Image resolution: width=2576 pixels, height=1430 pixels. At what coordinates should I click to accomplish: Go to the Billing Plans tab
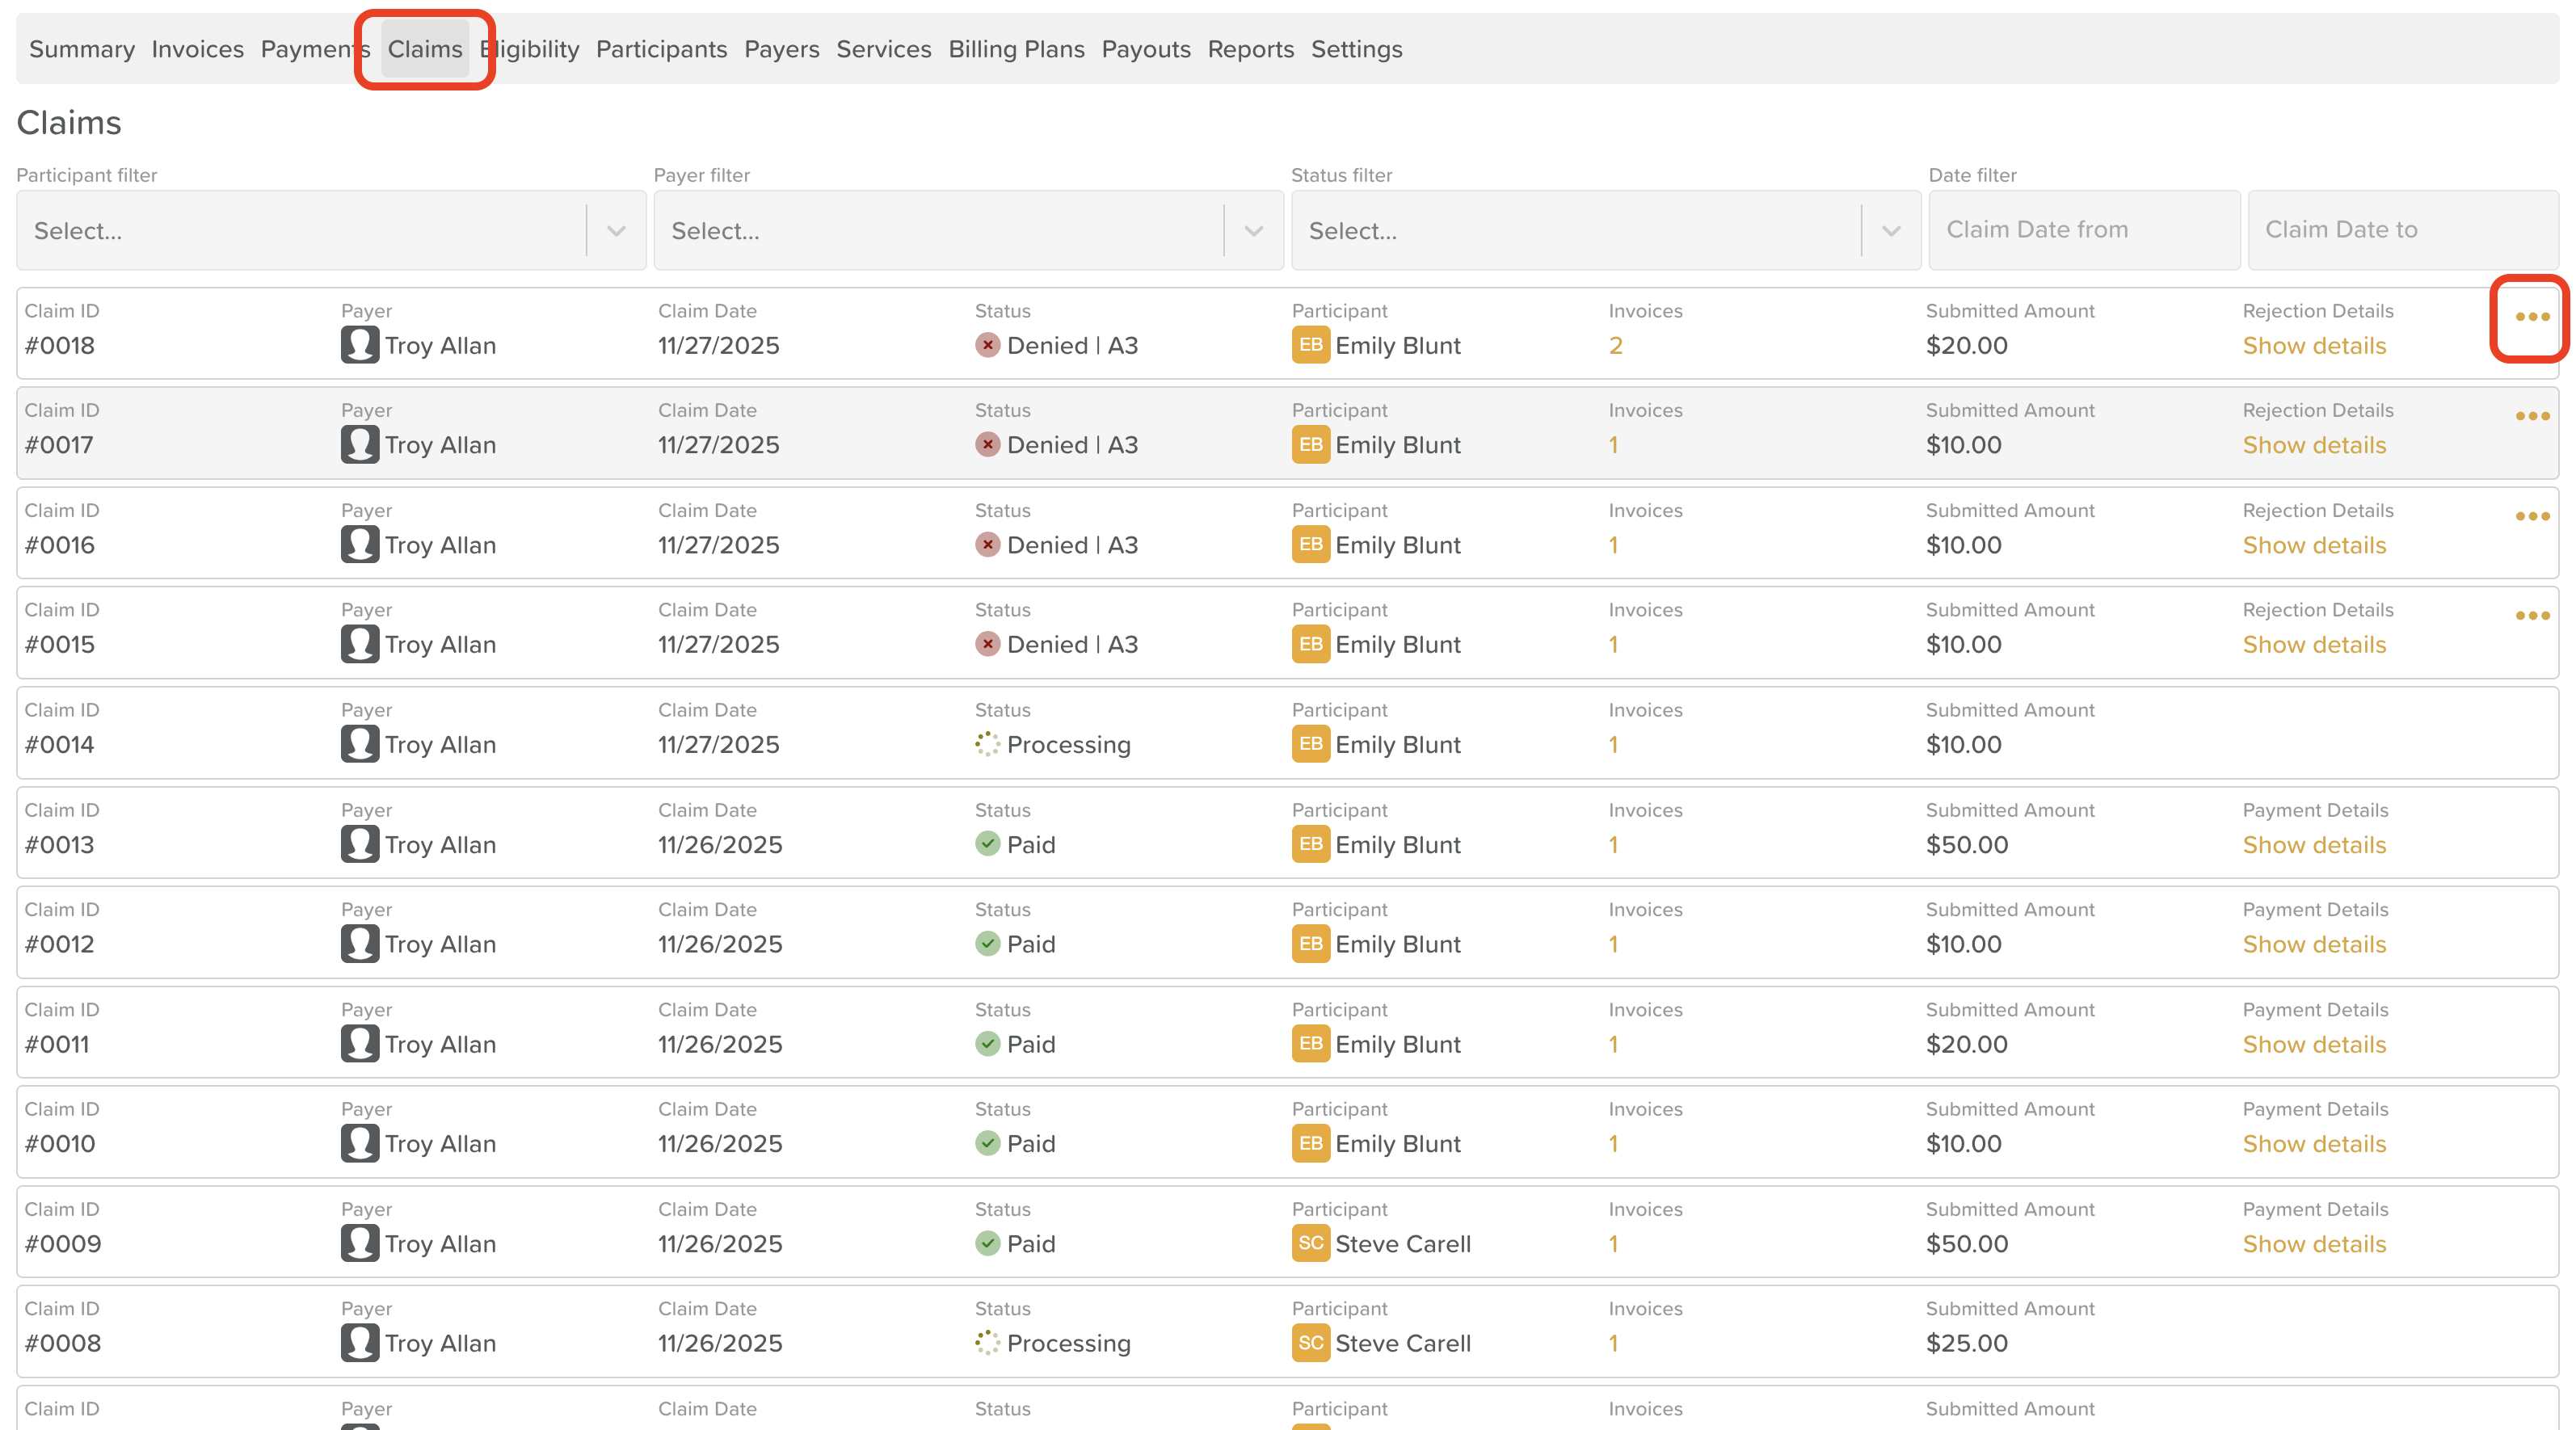coord(1016,49)
